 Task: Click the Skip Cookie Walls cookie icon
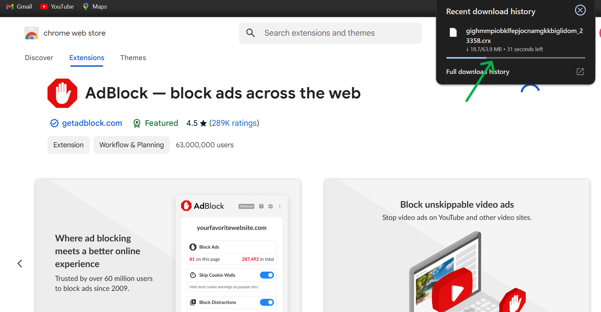coord(193,275)
